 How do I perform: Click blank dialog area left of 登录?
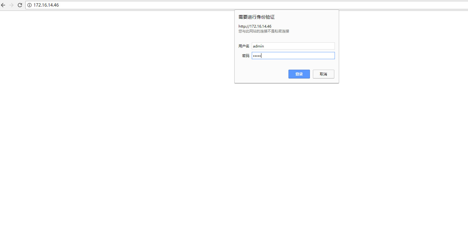click(x=259, y=74)
